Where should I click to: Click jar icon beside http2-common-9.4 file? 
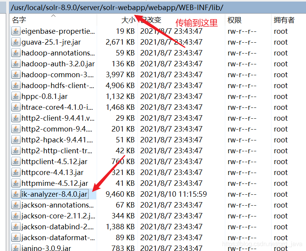(16, 129)
